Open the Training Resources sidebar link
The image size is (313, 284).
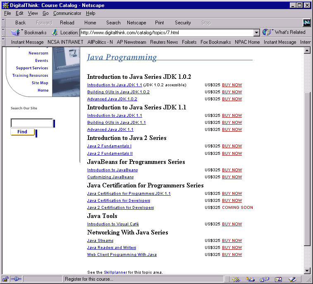coord(30,76)
